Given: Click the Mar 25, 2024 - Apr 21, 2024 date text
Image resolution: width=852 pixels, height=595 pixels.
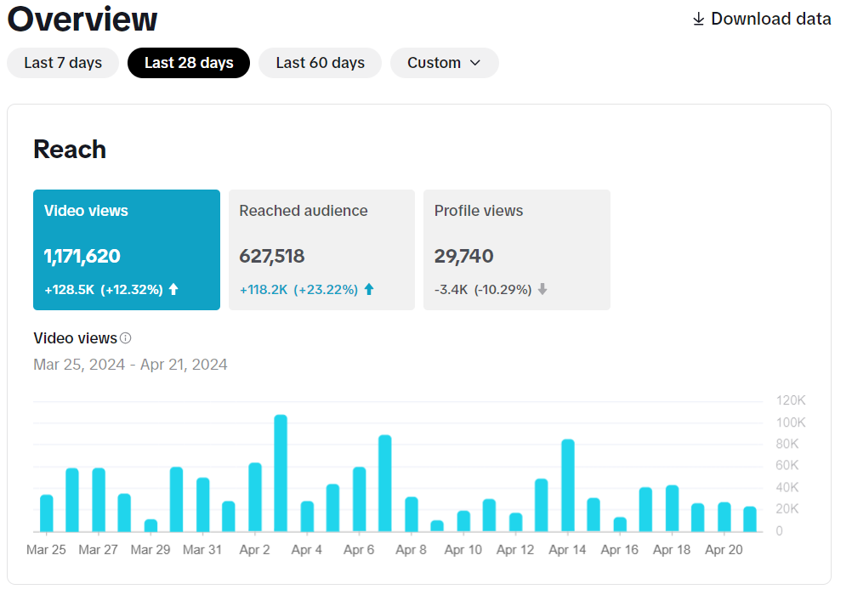Looking at the screenshot, I should coord(130,365).
